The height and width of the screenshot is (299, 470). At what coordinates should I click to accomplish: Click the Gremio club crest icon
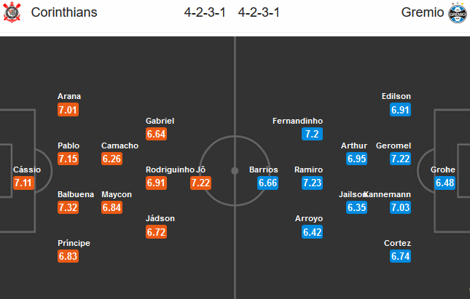pyautogui.click(x=457, y=13)
